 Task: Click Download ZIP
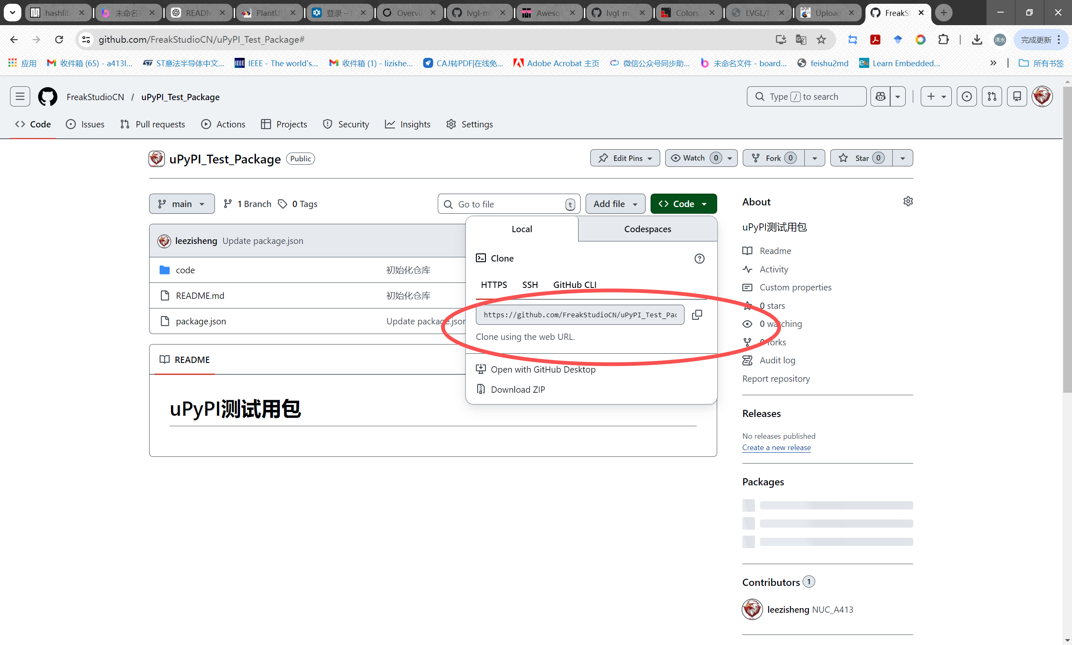tap(518, 389)
